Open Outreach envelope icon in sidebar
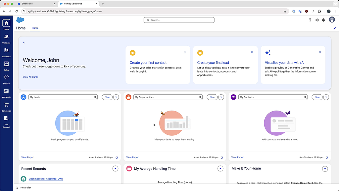The width and height of the screenshot is (339, 191). pos(6,93)
